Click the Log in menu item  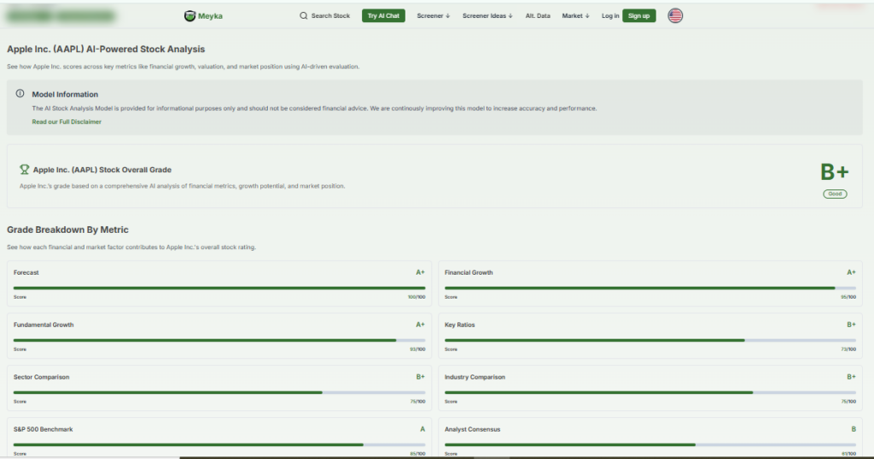point(610,15)
